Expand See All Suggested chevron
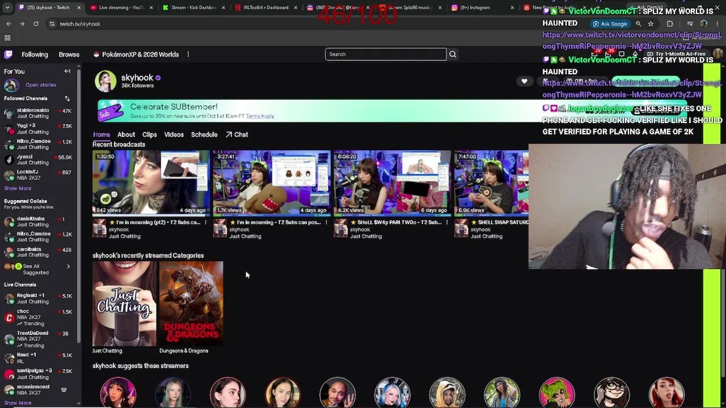Image resolution: width=726 pixels, height=408 pixels. (68, 266)
